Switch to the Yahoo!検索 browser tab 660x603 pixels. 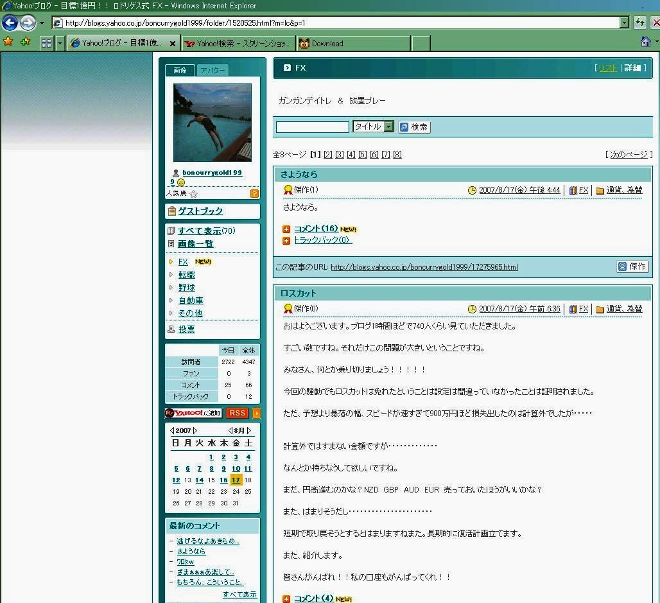pyautogui.click(x=238, y=43)
